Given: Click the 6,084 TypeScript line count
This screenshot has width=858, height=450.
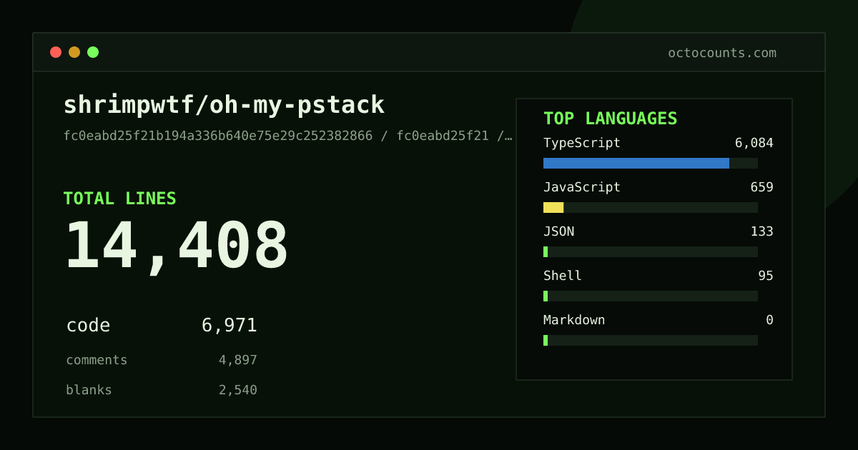Looking at the screenshot, I should pos(754,143).
